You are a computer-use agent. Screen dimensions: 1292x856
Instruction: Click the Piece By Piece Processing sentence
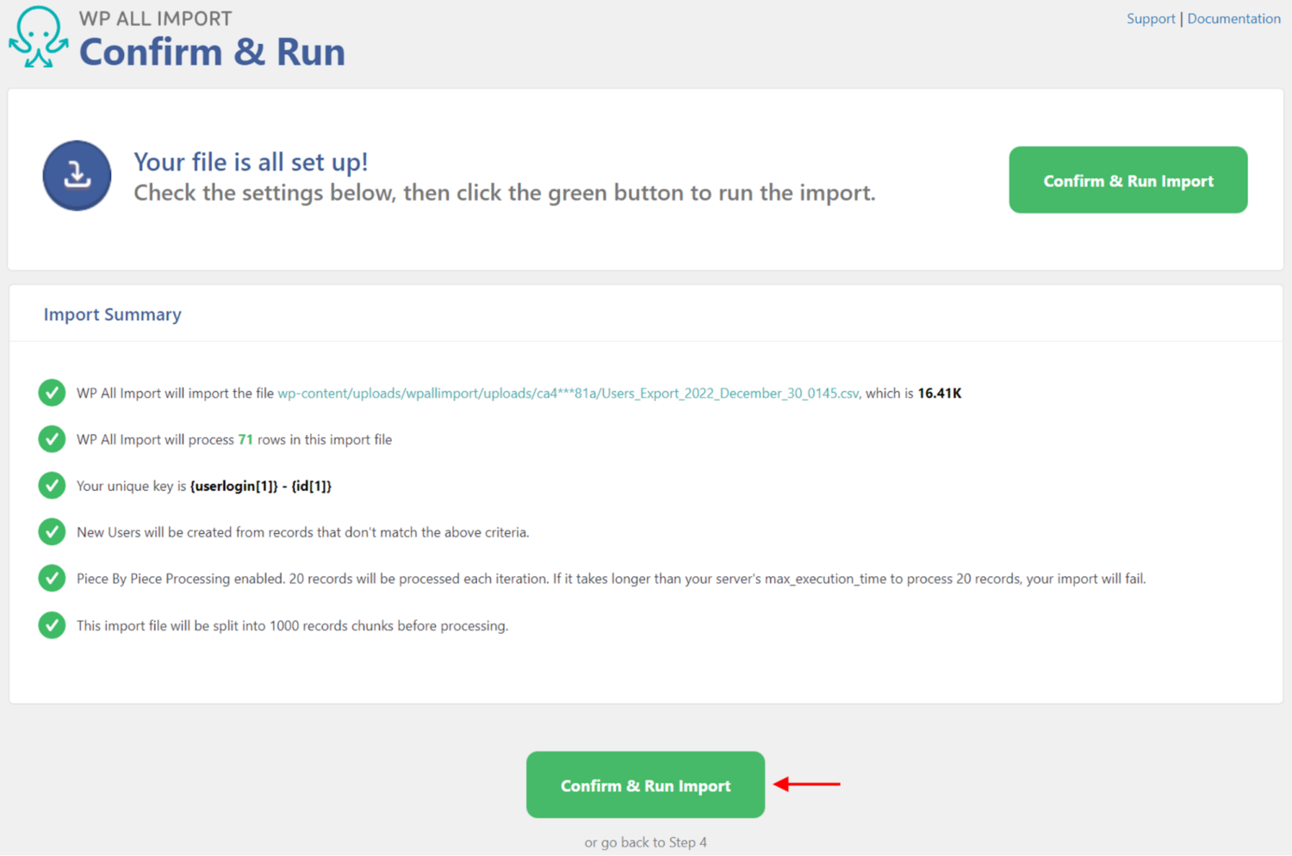tap(612, 579)
